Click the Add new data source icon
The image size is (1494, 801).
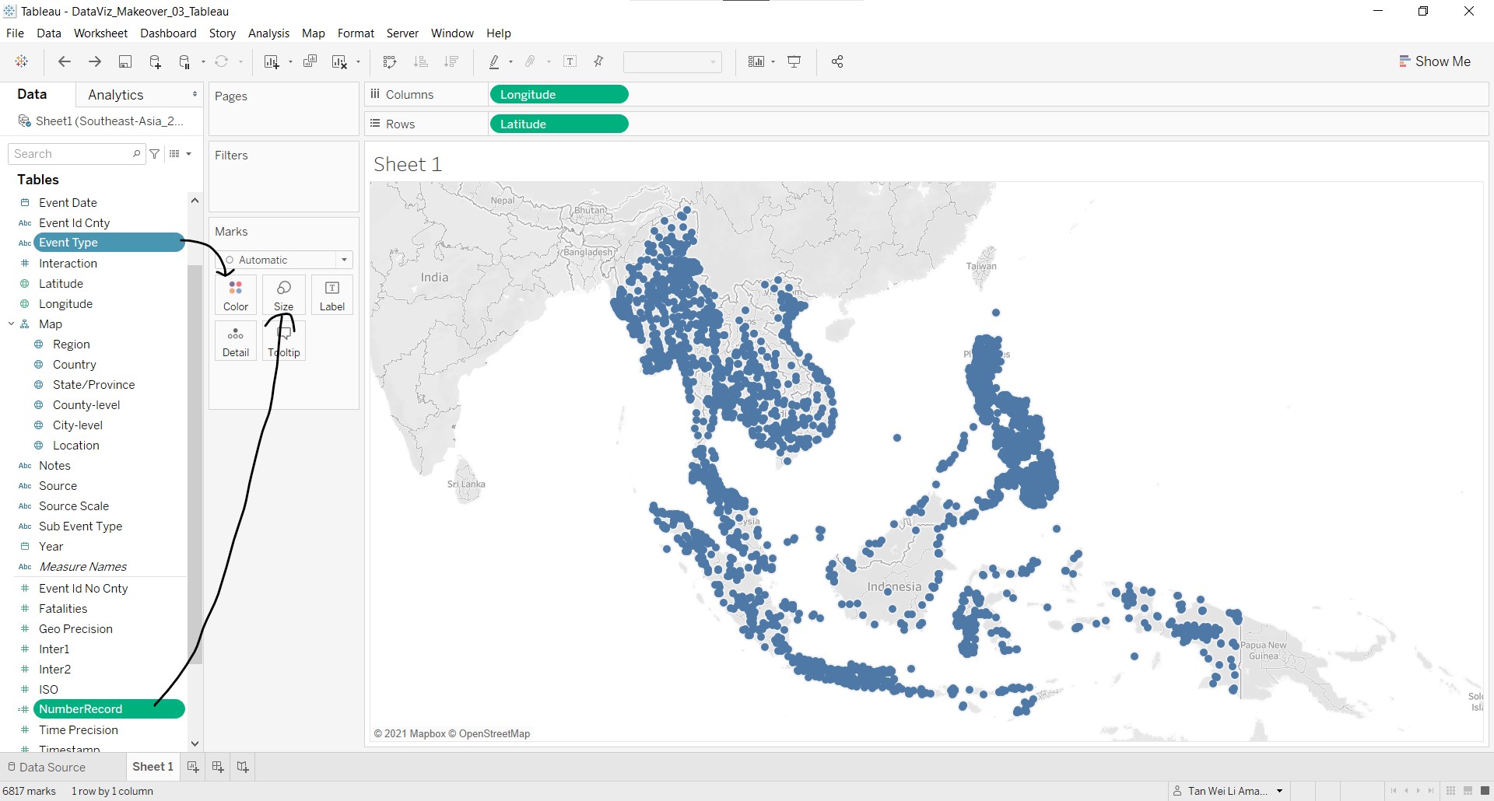coord(155,62)
